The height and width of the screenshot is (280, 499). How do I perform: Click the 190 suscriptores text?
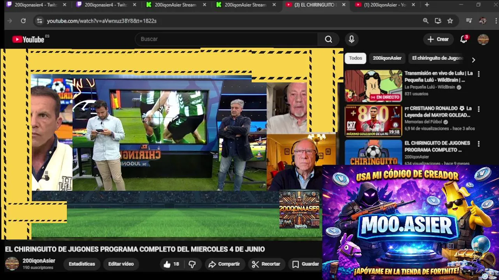point(38,268)
